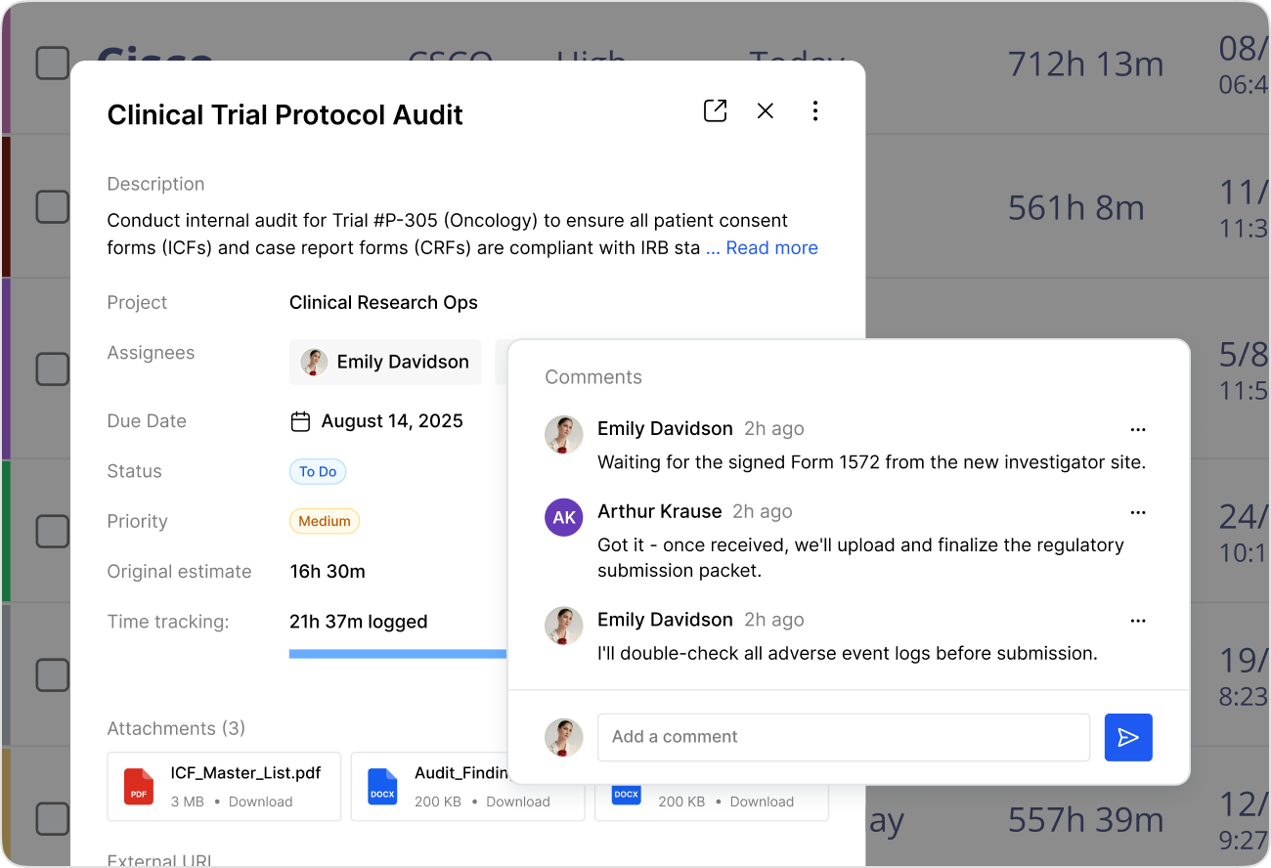This screenshot has height=868, width=1271.
Task: Open options for the adverse event logs comment
Action: click(x=1137, y=621)
